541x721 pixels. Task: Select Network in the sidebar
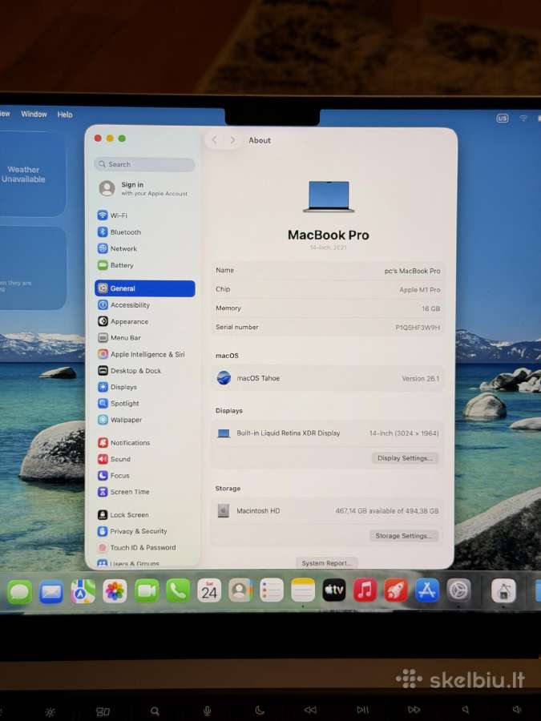[x=117, y=249]
